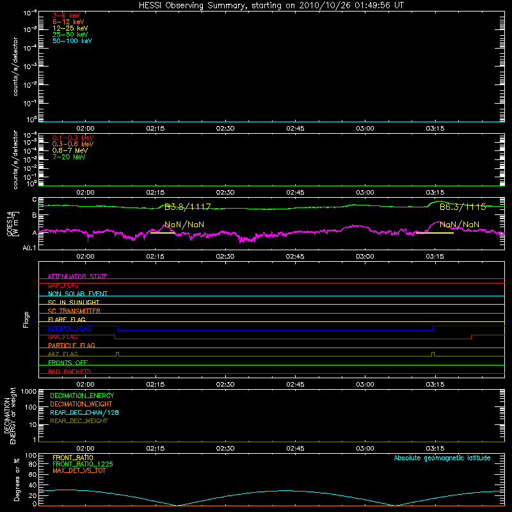Image resolution: width=512 pixels, height=512 pixels.
Task: Select the ATTENUATOR_STATE flag label
Action: click(x=77, y=276)
